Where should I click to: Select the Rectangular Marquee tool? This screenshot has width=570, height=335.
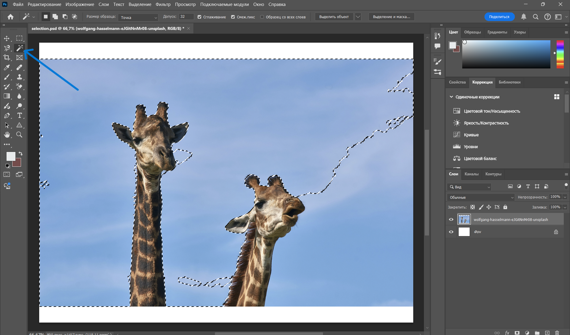click(19, 38)
